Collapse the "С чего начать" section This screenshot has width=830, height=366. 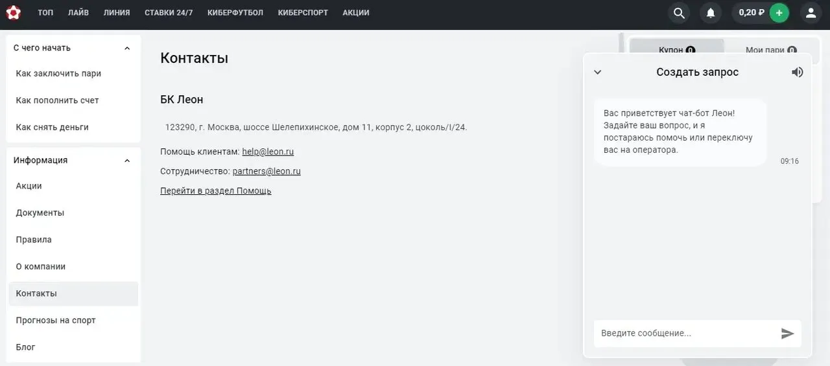coord(127,48)
